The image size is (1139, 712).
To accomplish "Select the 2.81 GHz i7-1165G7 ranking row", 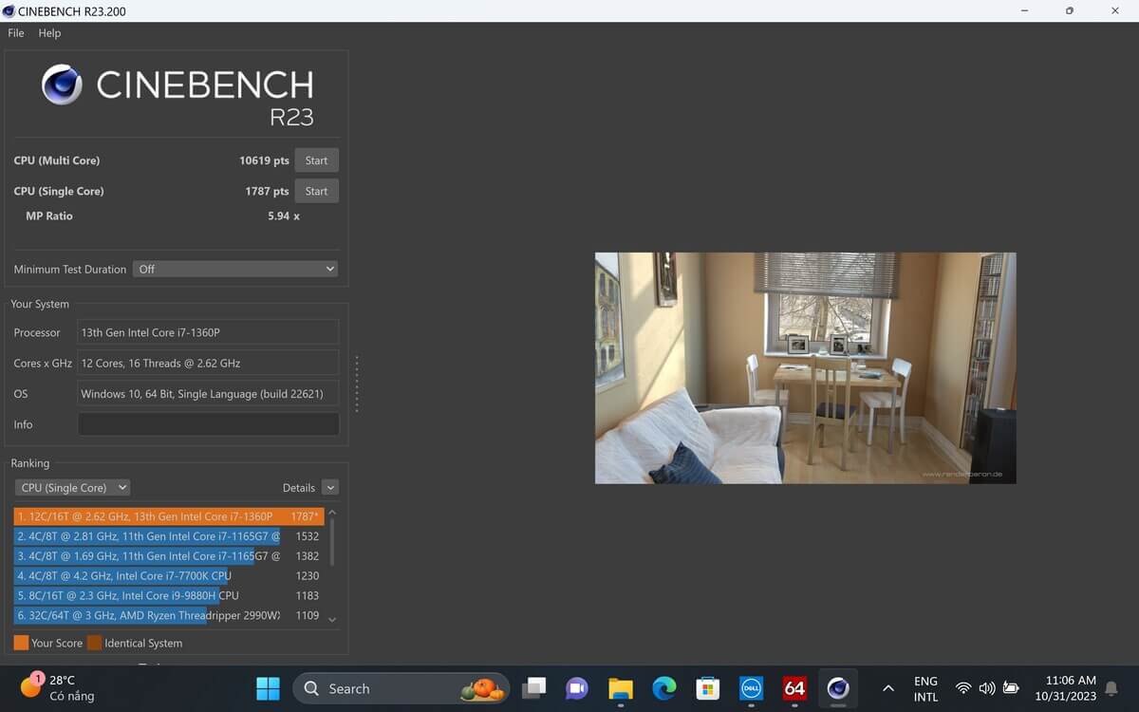I will (169, 536).
